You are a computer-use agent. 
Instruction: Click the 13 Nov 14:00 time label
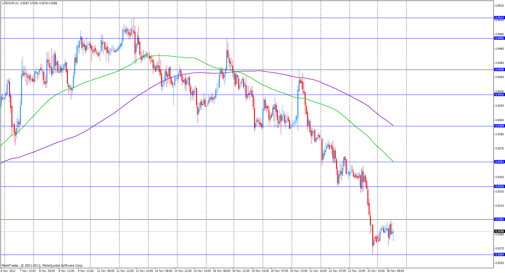[145, 271]
